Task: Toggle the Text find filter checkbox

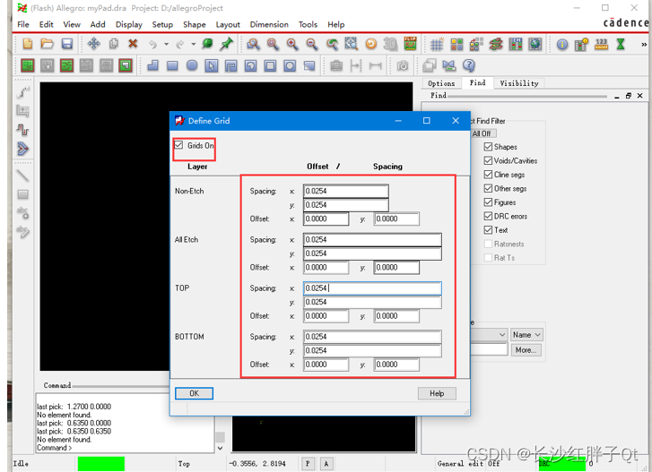Action: [x=488, y=229]
